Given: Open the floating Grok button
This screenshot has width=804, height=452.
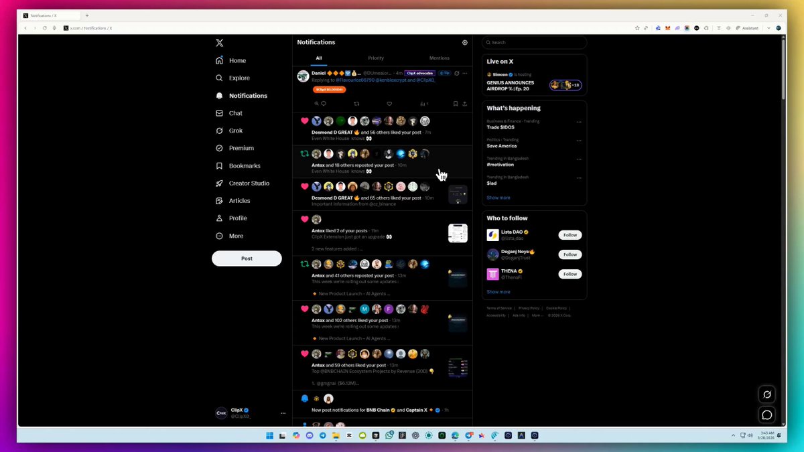Looking at the screenshot, I should pyautogui.click(x=767, y=394).
